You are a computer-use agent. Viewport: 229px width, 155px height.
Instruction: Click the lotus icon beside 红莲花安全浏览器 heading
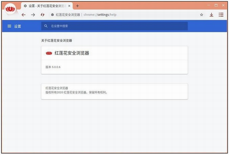[49, 53]
